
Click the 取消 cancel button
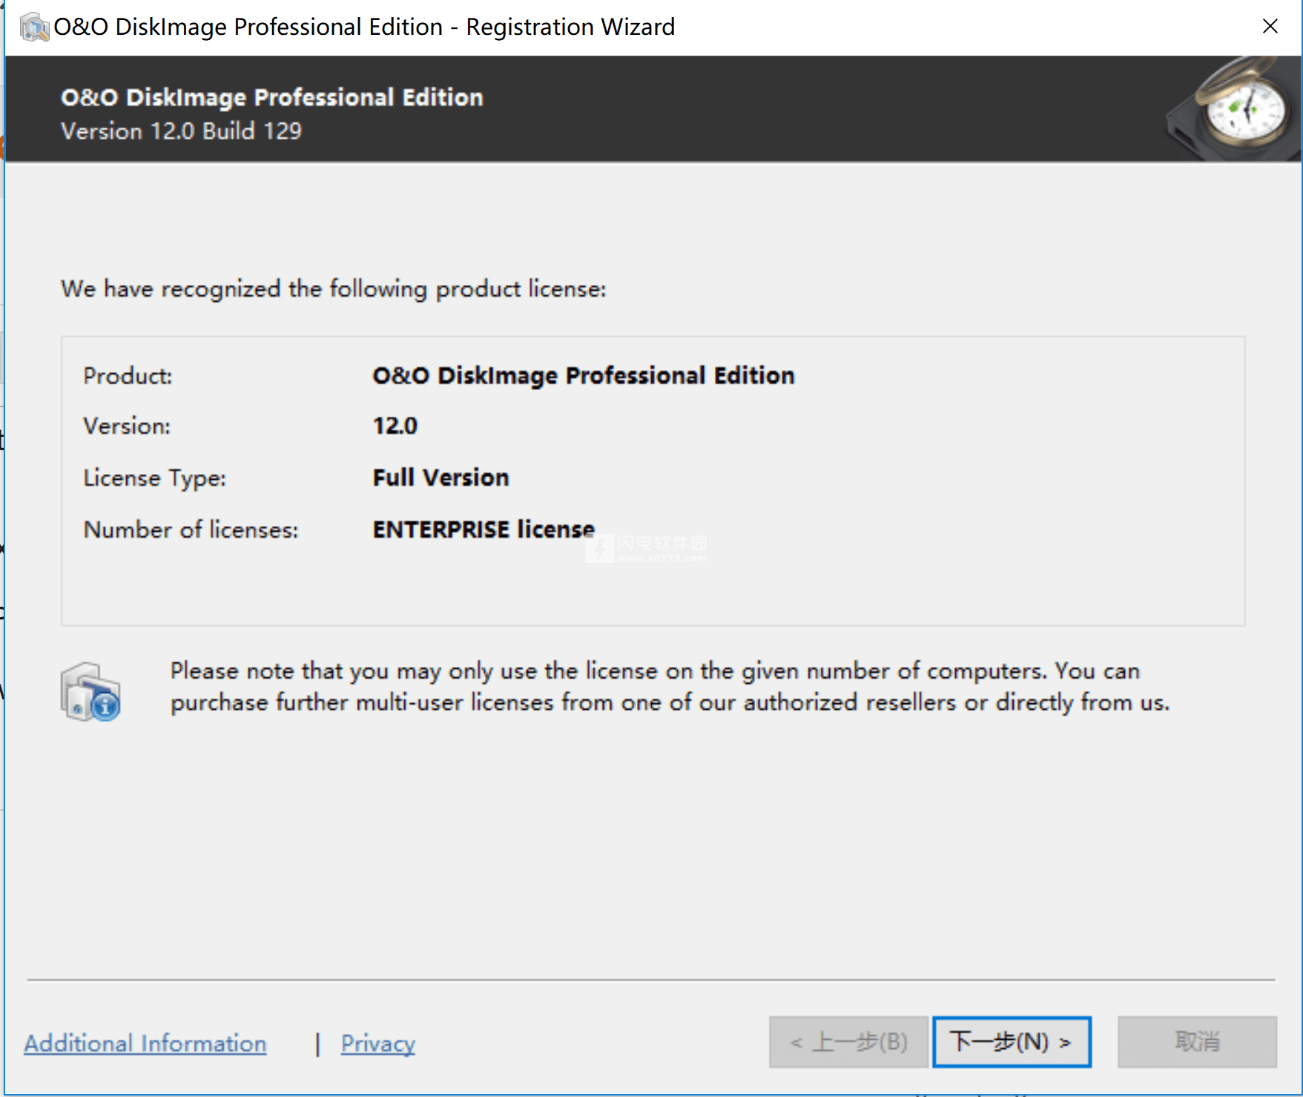(1197, 1041)
